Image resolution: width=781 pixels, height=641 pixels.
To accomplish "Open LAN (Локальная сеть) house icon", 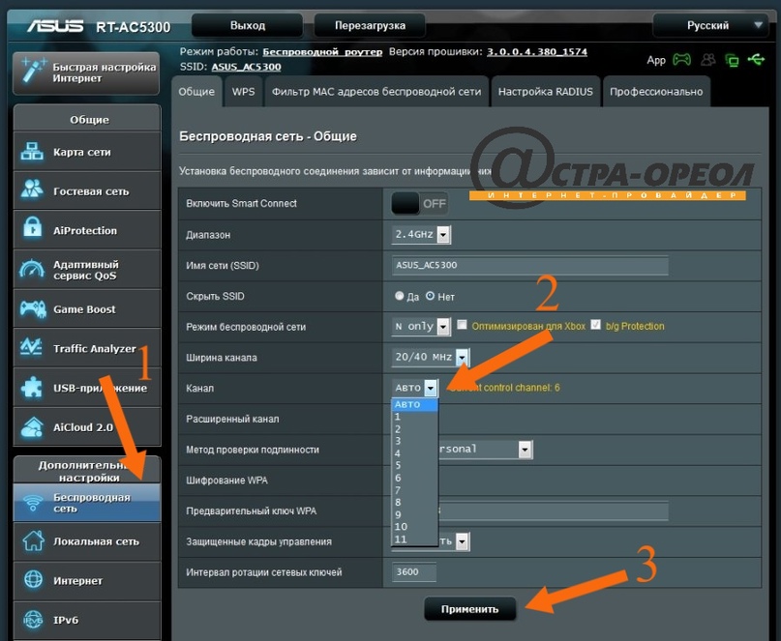I will pos(33,541).
